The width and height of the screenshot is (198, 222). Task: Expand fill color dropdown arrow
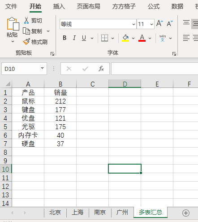point(133,38)
